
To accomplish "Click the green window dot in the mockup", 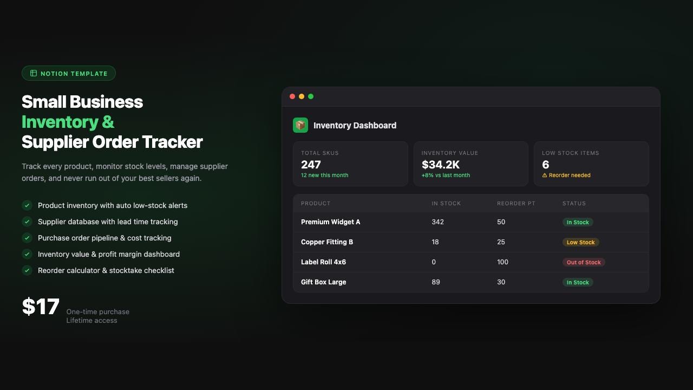I will 311,96.
